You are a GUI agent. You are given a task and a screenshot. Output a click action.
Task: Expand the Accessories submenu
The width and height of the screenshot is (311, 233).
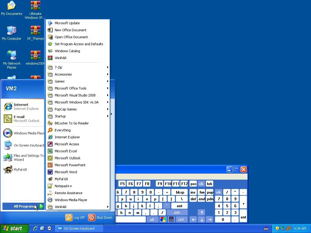click(78, 74)
